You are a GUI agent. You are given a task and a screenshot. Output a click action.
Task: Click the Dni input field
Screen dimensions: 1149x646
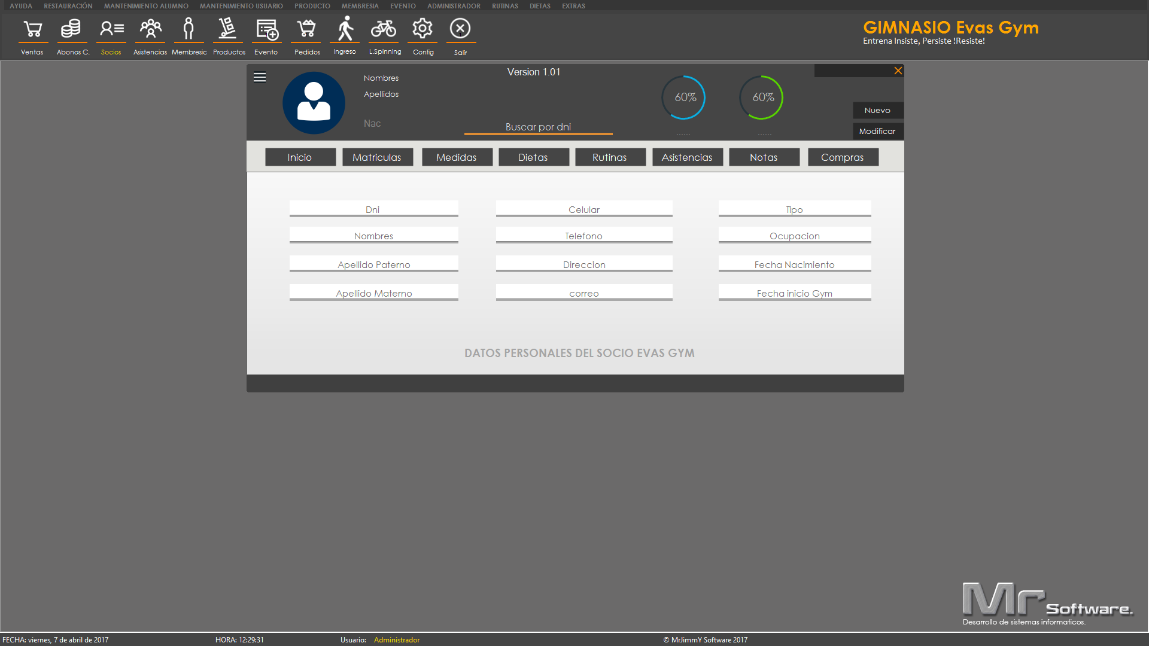[374, 209]
